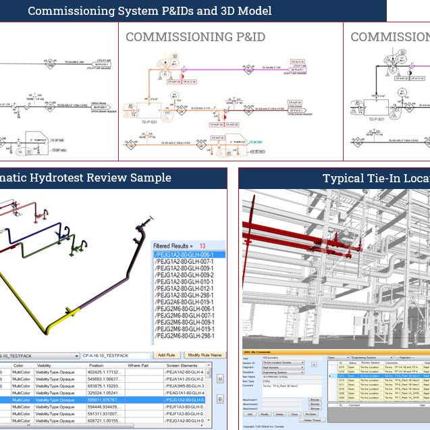Select the highlighted position cell 595011,975767
This screenshot has height=430, width=430.
[106, 400]
